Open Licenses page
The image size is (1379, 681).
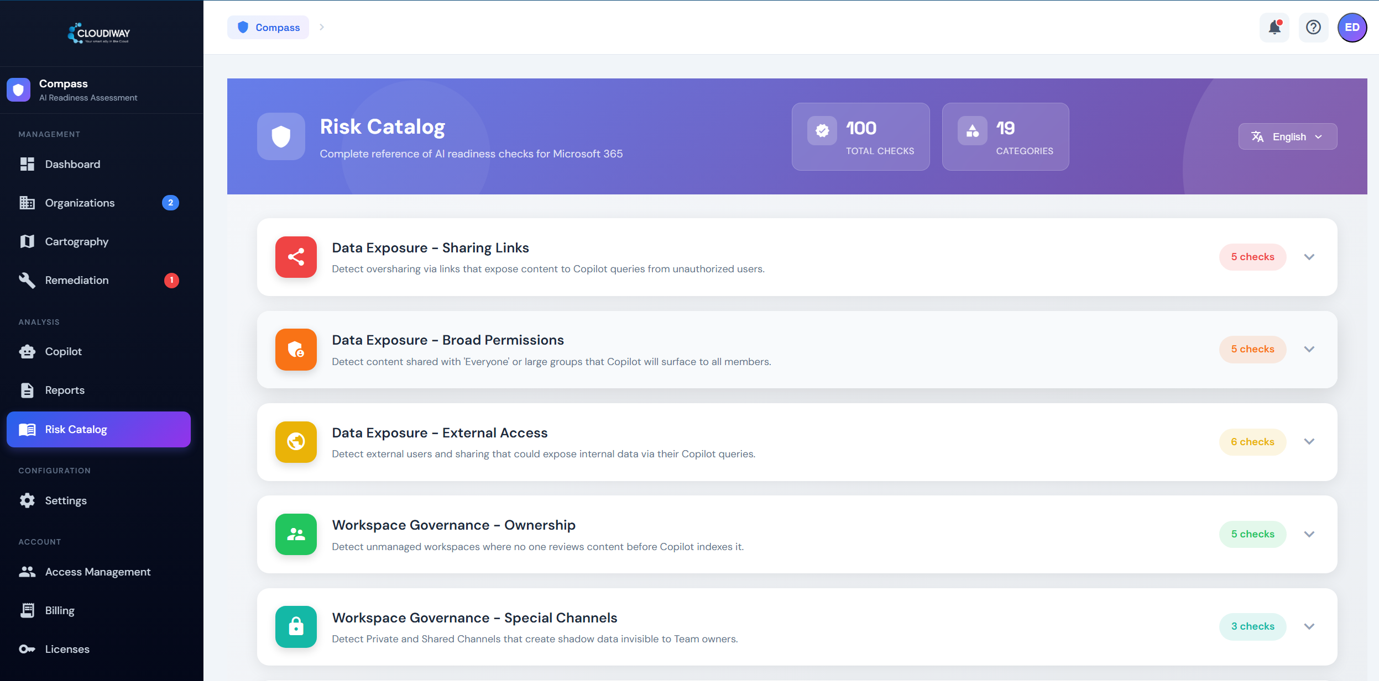click(x=98, y=649)
